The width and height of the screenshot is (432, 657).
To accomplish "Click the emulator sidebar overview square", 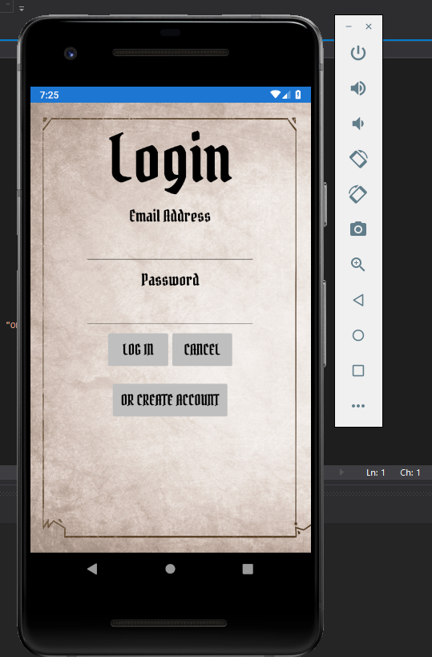I will pyautogui.click(x=358, y=371).
